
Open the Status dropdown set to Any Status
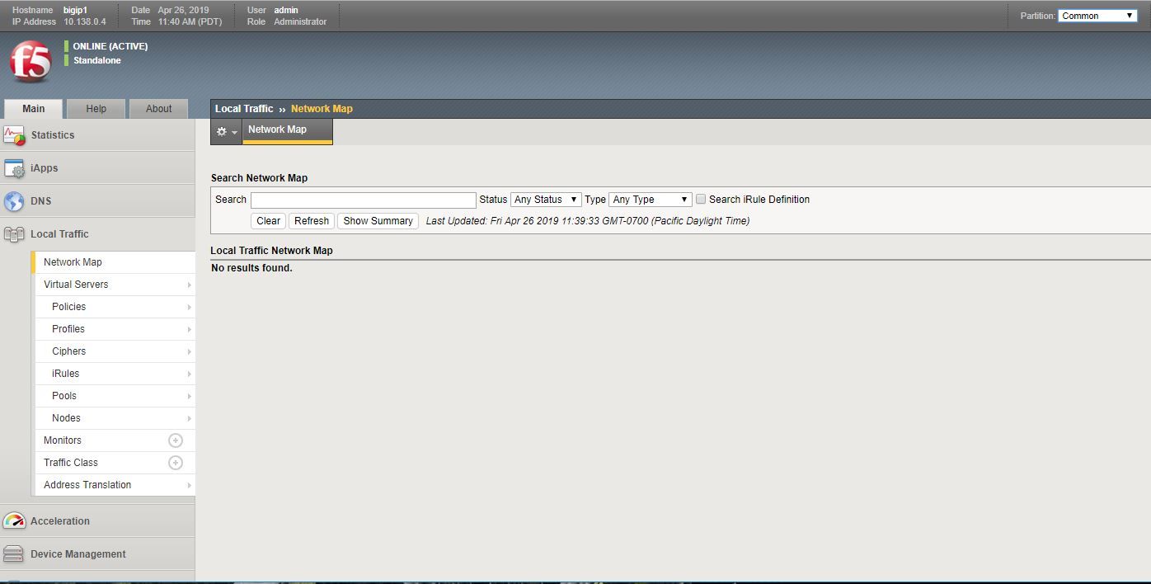545,199
